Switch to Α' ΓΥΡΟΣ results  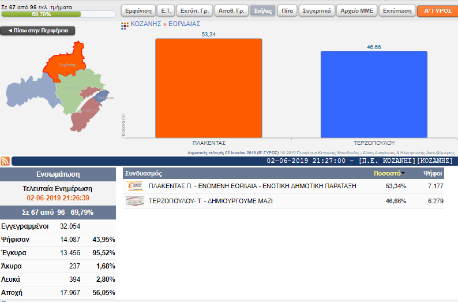click(438, 11)
